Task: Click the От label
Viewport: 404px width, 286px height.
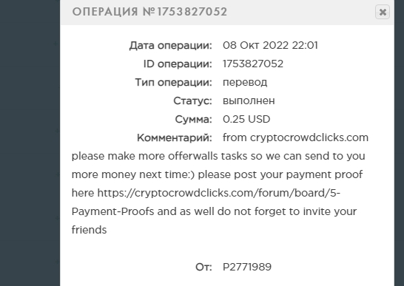Action: tap(203, 268)
